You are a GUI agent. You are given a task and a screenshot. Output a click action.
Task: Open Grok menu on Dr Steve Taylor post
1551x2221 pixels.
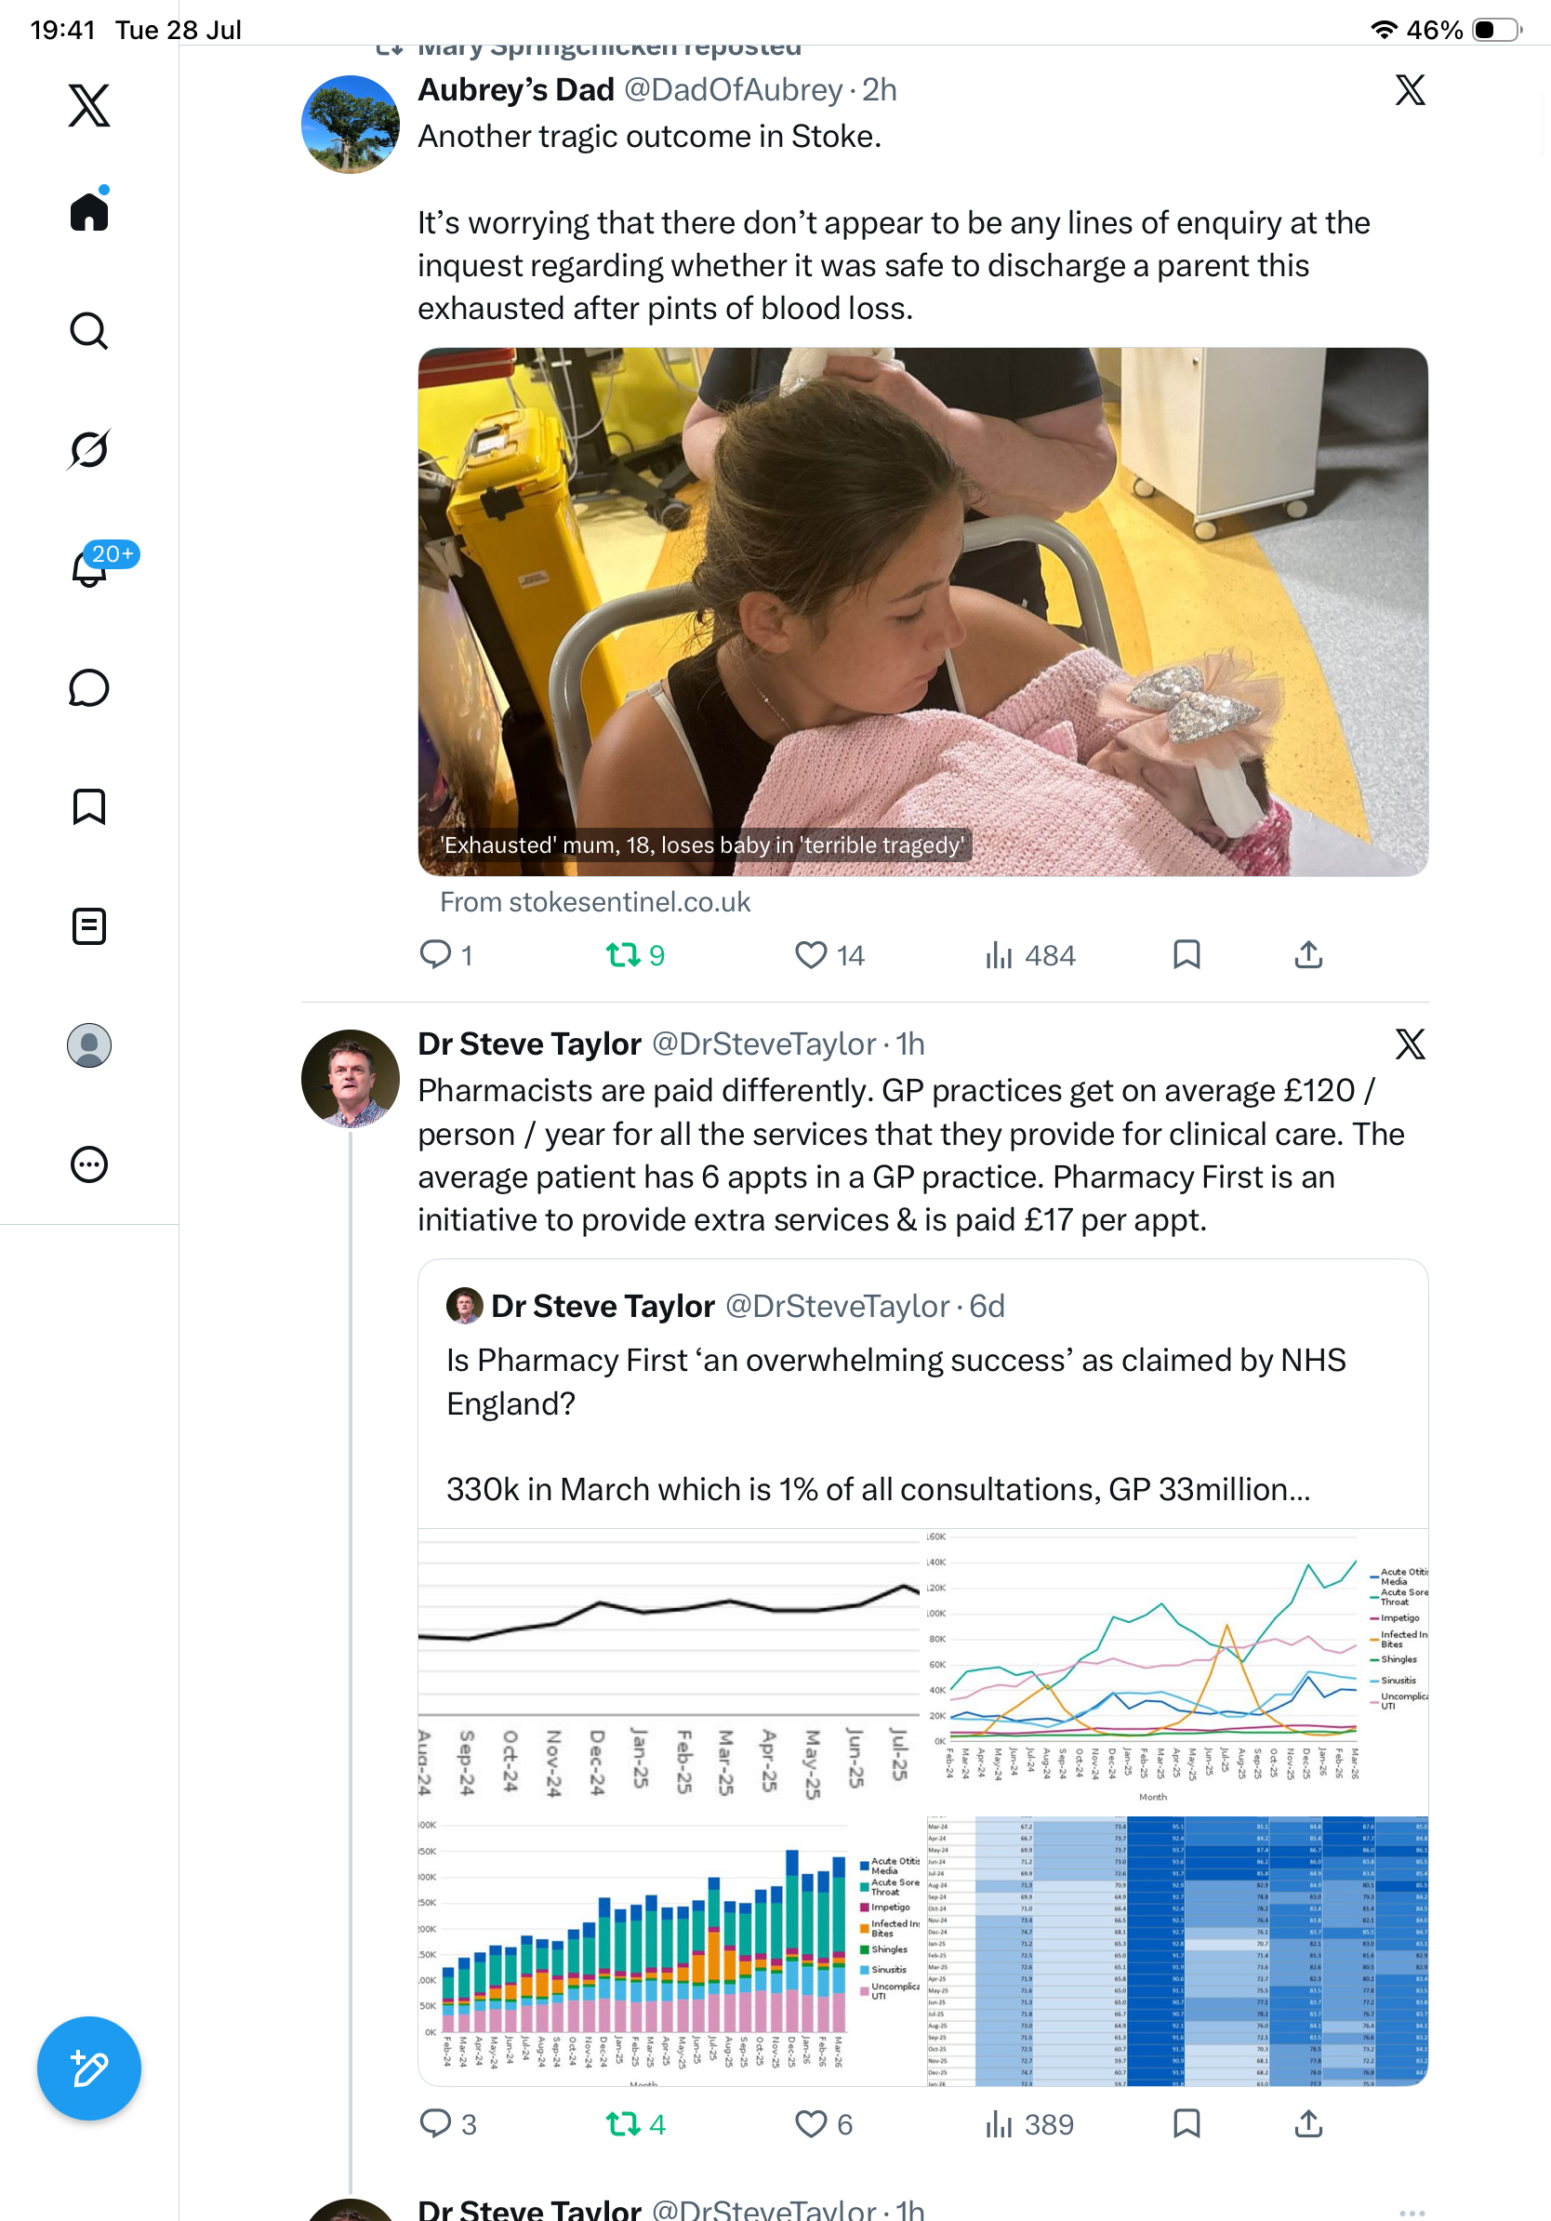[x=1410, y=1044]
